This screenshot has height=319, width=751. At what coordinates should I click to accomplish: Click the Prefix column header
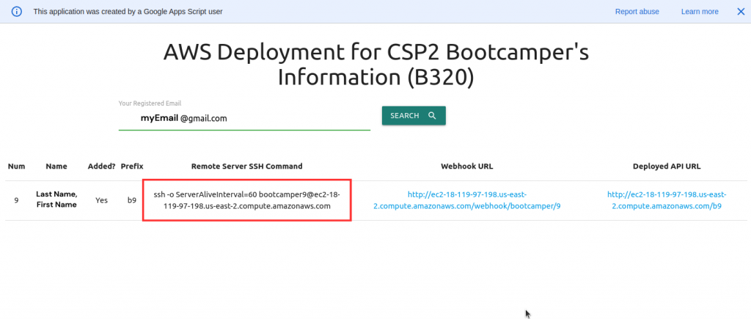click(x=132, y=166)
